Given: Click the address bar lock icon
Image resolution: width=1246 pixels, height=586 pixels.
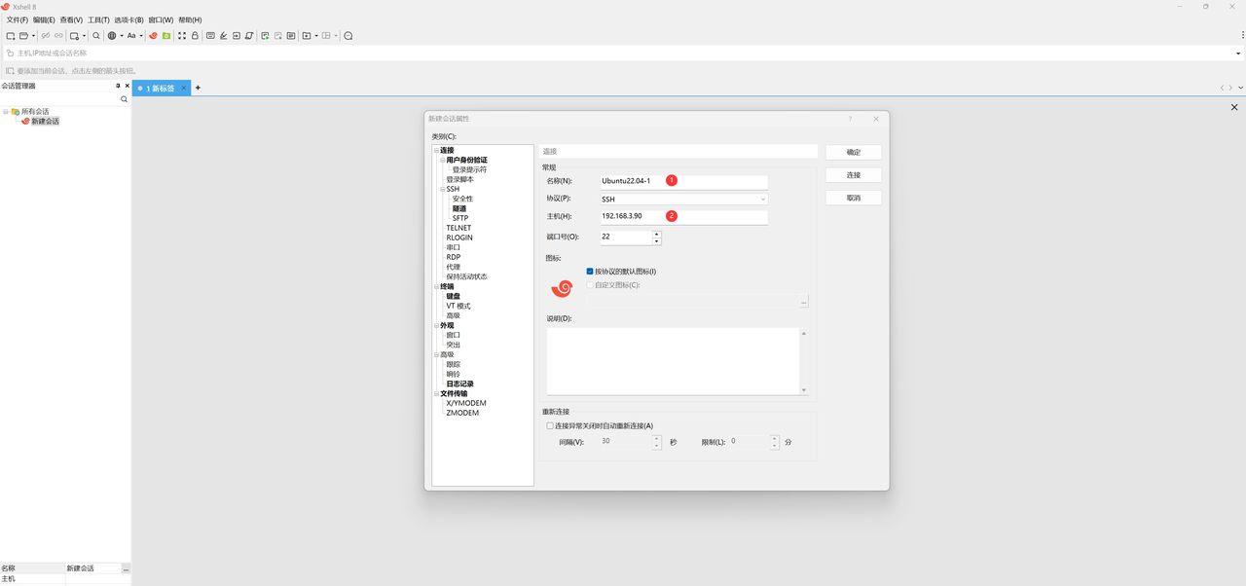Looking at the screenshot, I should pyautogui.click(x=10, y=54).
